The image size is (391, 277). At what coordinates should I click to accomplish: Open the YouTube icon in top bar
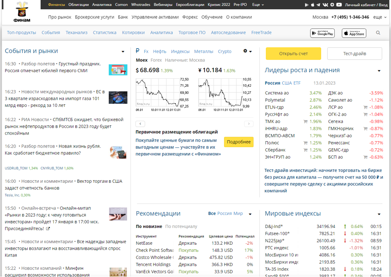[x=339, y=5]
